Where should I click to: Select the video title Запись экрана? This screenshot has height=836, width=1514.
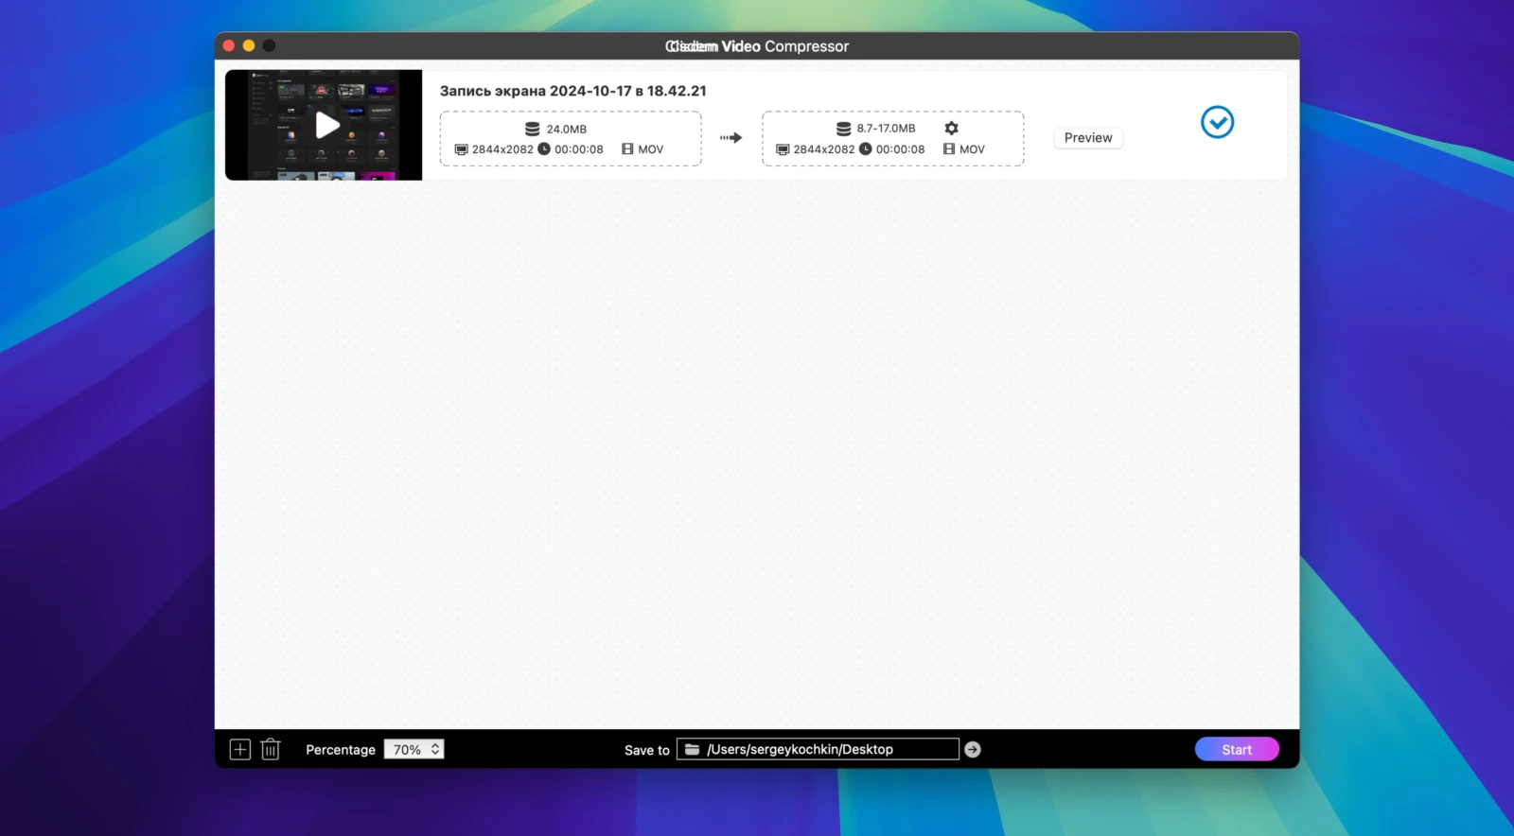(x=572, y=91)
